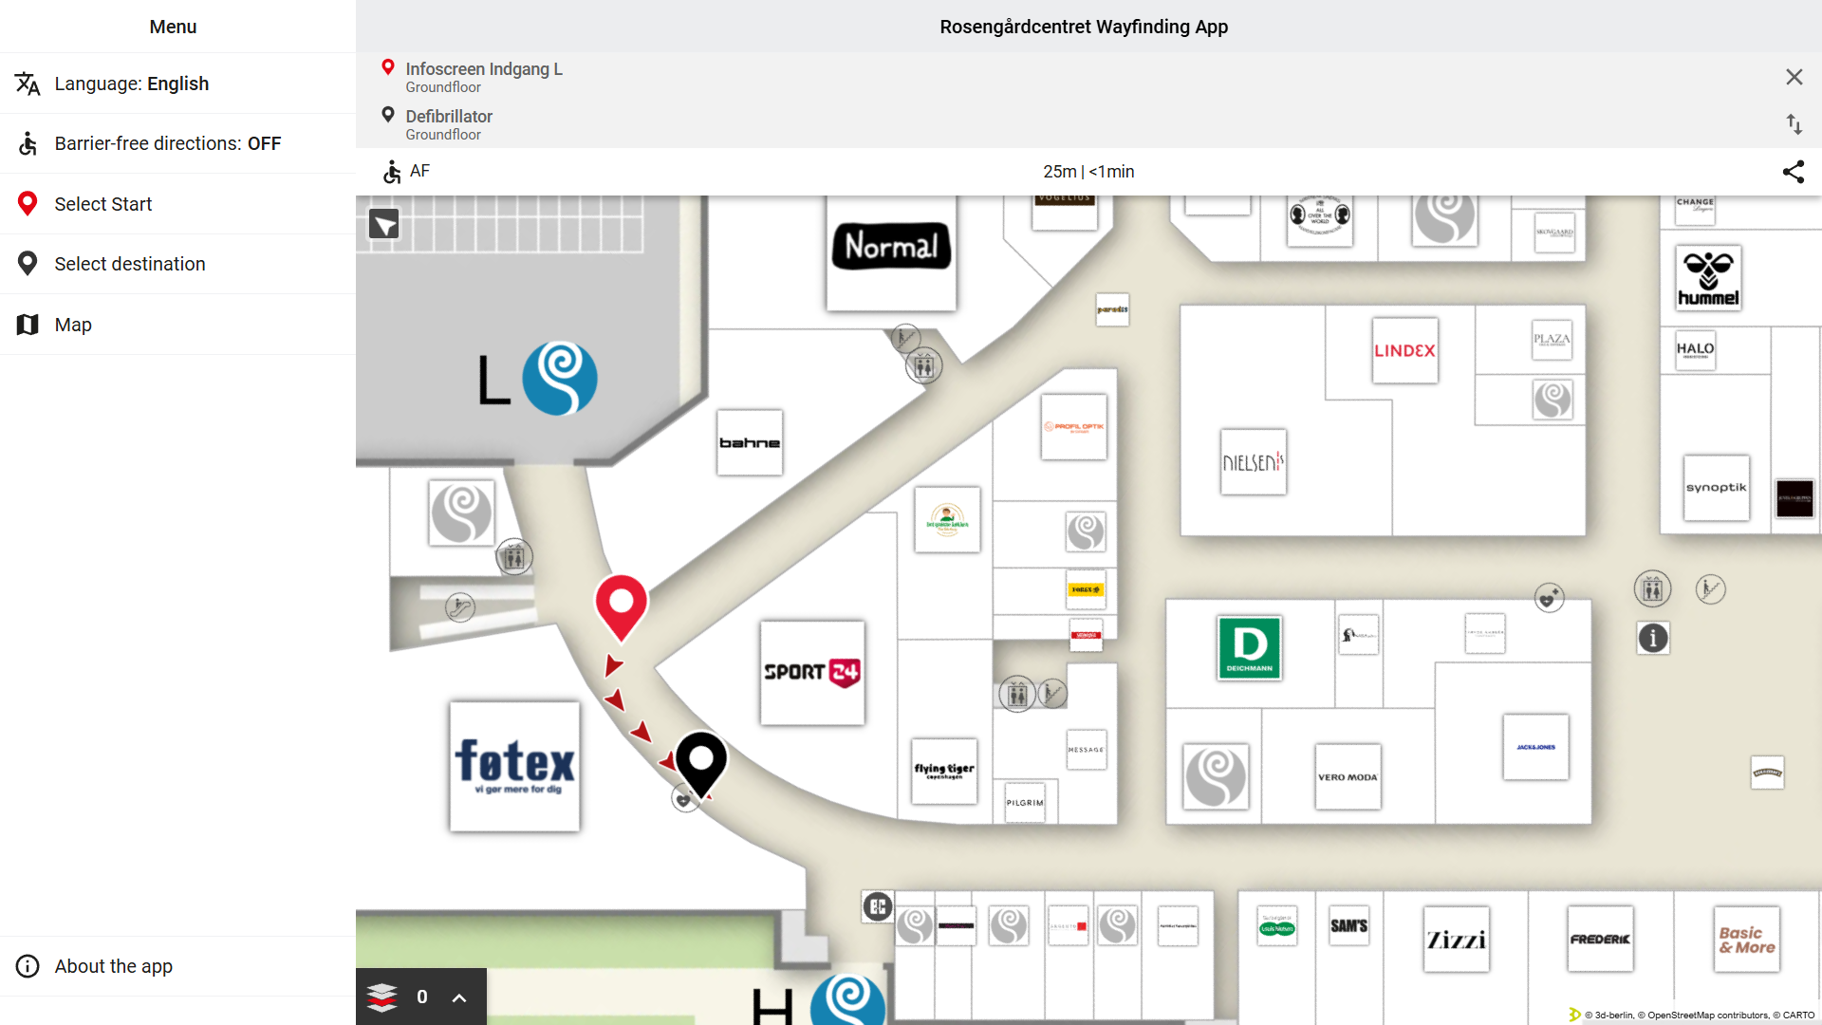1822x1025 pixels.
Task: Open the Flying Tiger shop marker
Action: (x=944, y=771)
